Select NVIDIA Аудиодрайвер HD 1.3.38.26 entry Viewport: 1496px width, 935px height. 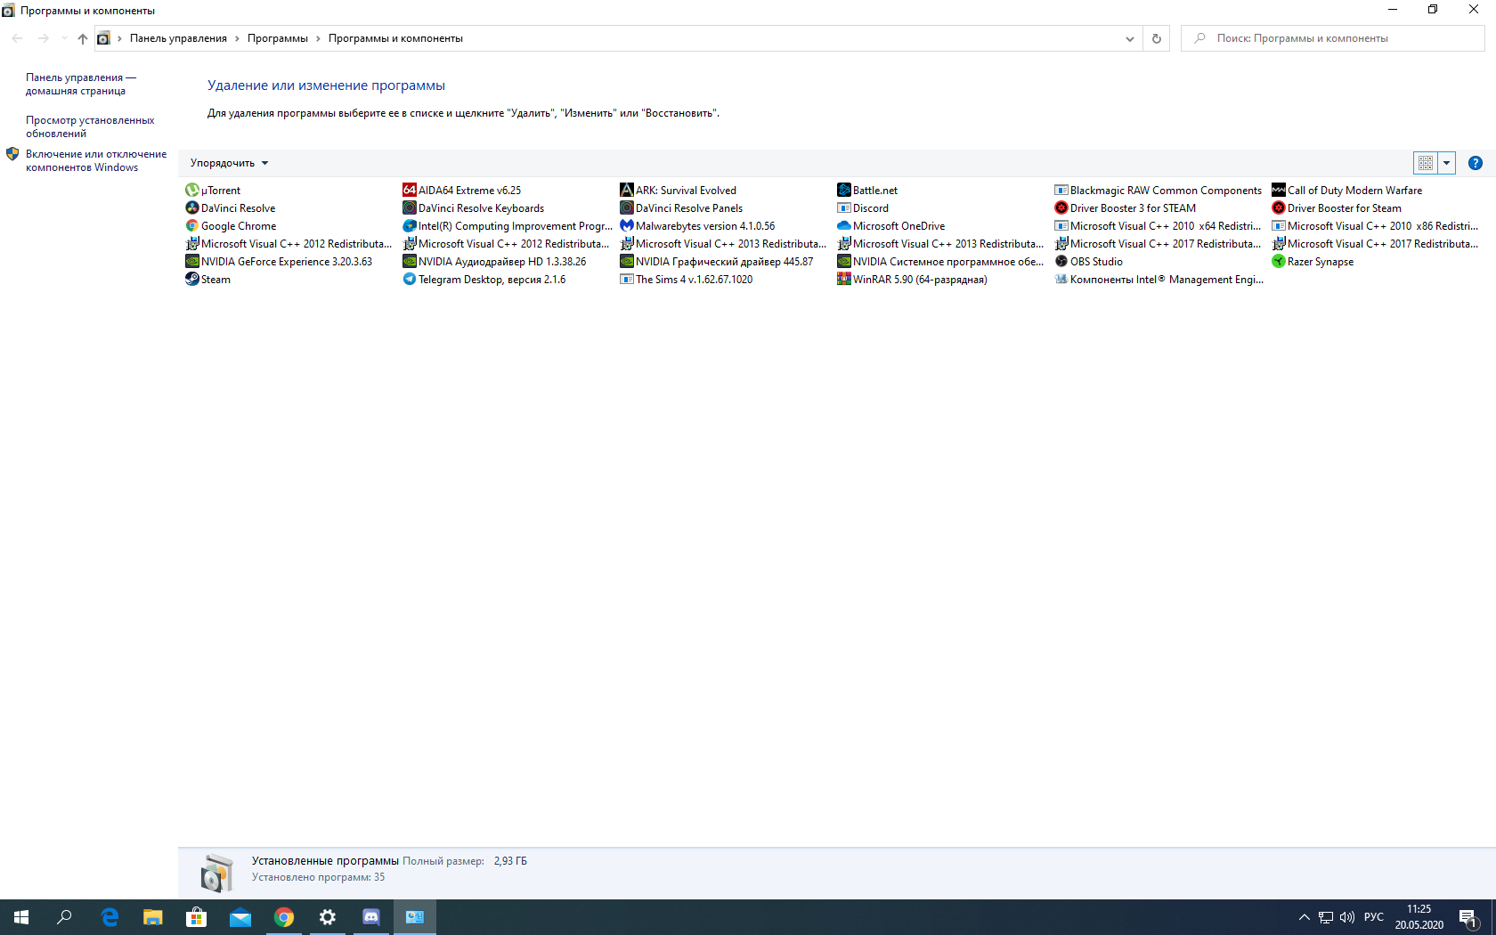coord(495,261)
